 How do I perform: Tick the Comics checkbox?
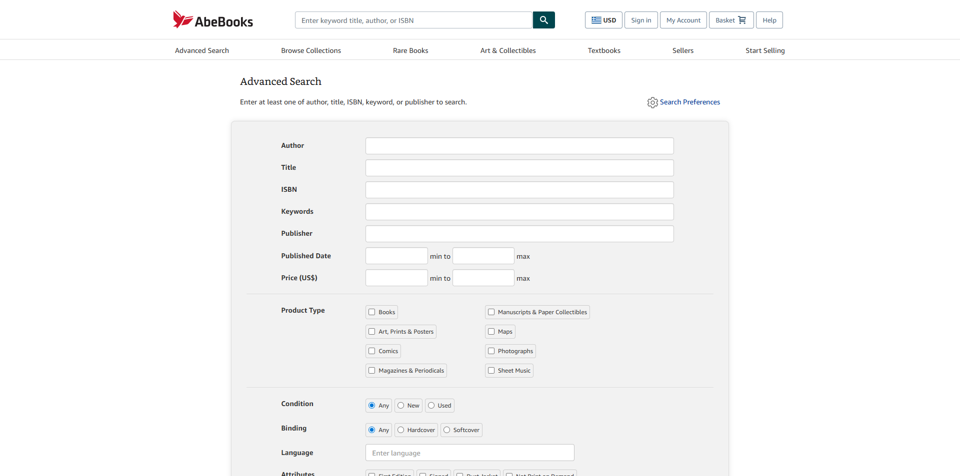pyautogui.click(x=372, y=351)
